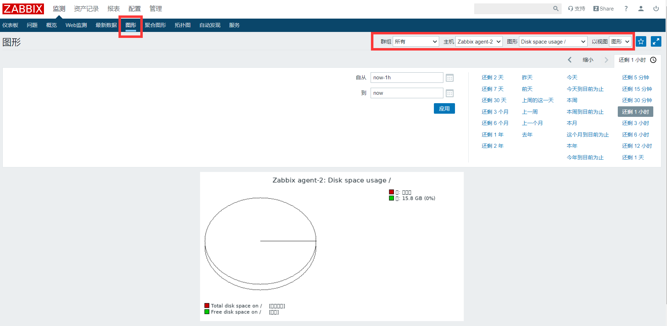The height and width of the screenshot is (326, 667).
Task: Select 还剩 3 小时 time range
Action: [635, 123]
